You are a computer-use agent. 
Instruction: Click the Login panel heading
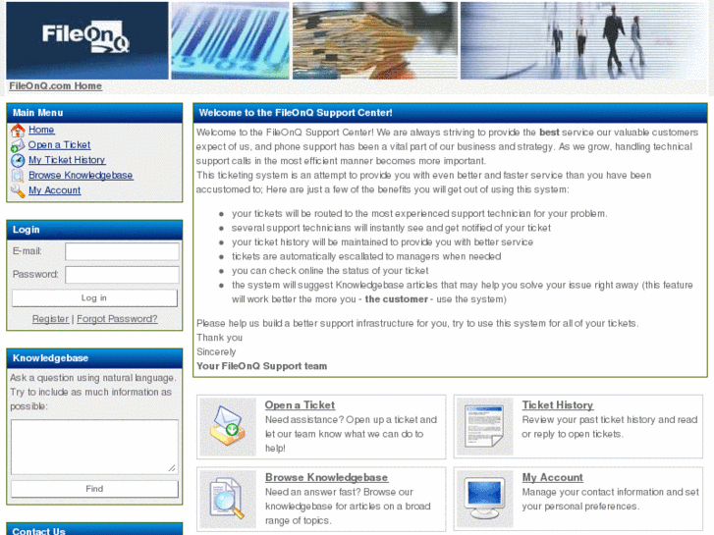click(x=26, y=230)
